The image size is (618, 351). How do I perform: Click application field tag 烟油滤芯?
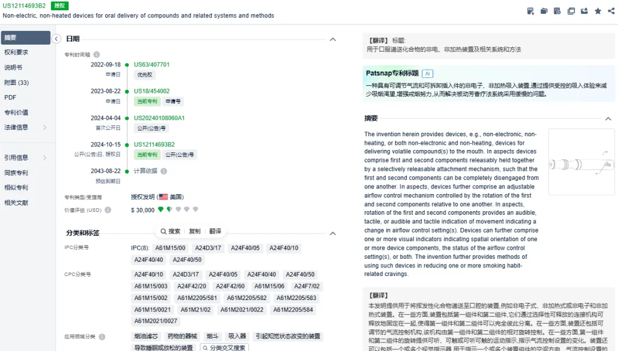coord(146,337)
